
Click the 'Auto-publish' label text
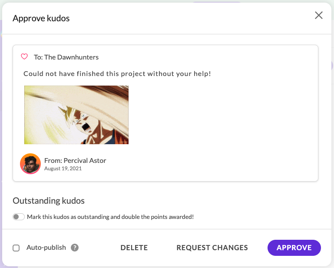pyautogui.click(x=46, y=248)
